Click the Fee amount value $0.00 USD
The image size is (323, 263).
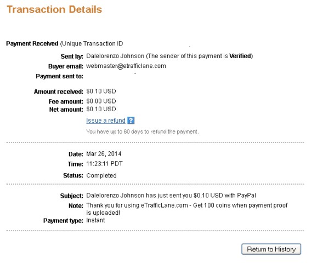[101, 101]
